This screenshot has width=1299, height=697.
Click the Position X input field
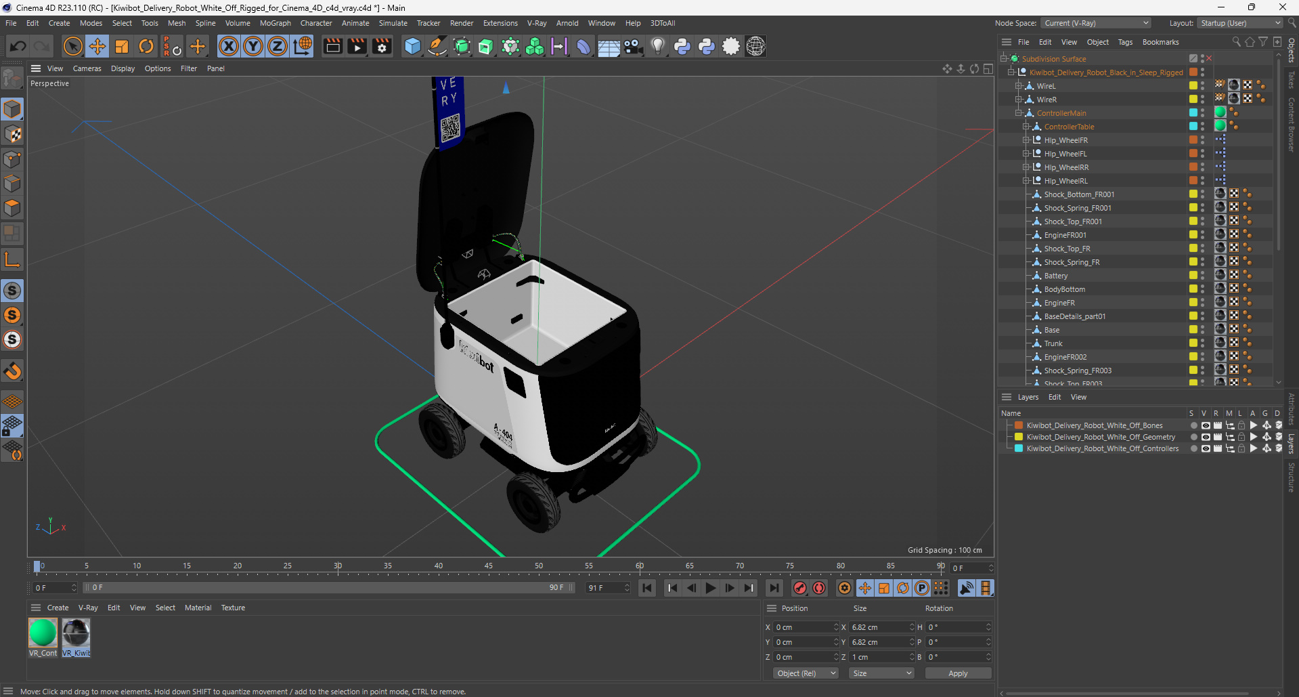pyautogui.click(x=806, y=627)
